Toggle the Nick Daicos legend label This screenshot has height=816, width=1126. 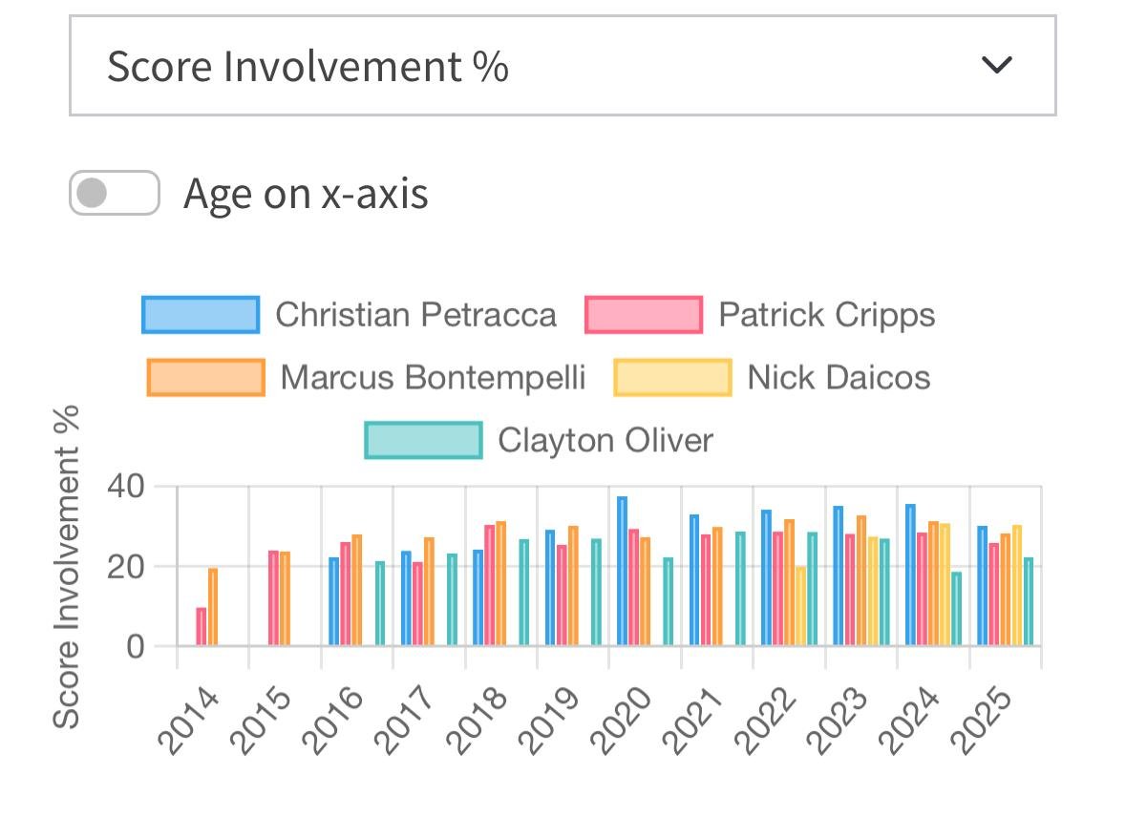point(839,378)
